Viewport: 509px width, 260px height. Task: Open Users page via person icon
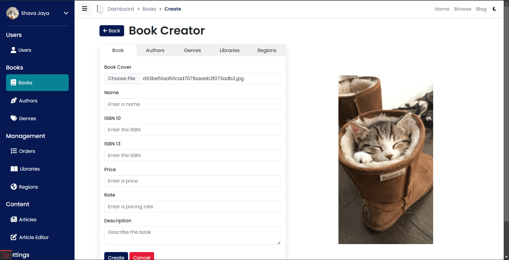coord(13,50)
